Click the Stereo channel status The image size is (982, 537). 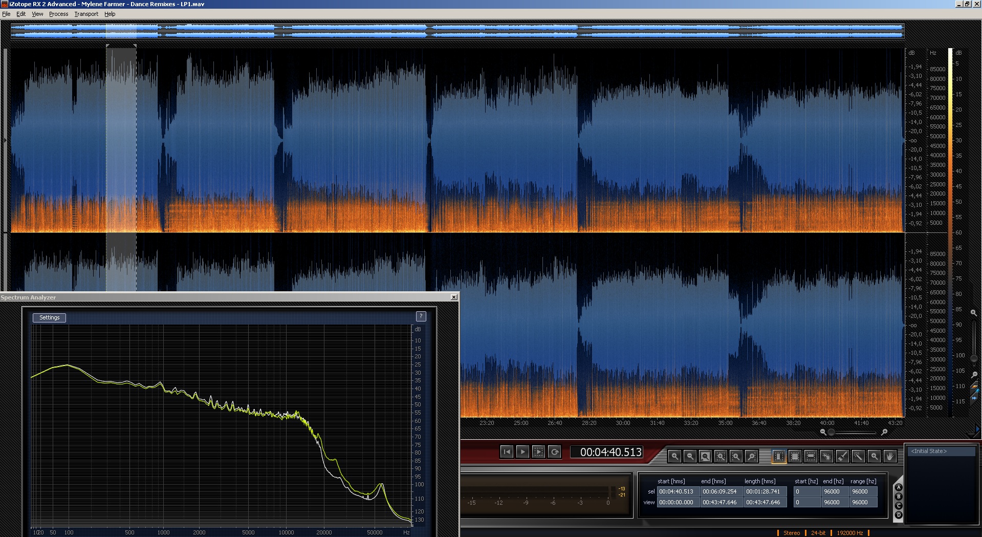click(792, 533)
